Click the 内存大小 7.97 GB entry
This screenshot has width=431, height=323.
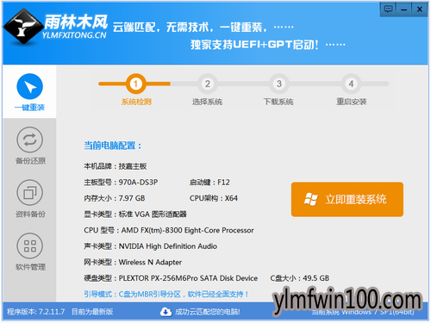point(115,198)
